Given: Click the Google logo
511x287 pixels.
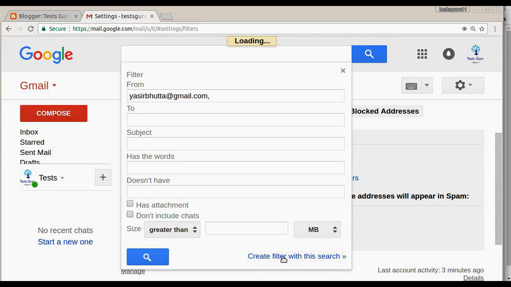Looking at the screenshot, I should point(46,55).
